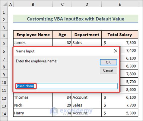The height and width of the screenshot is (121, 143).
Task: Select Nick's age cell 29
Action: pos(62,105)
